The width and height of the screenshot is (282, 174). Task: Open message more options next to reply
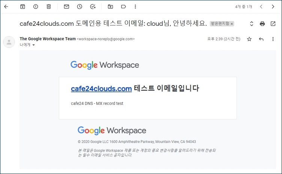coord(273,39)
